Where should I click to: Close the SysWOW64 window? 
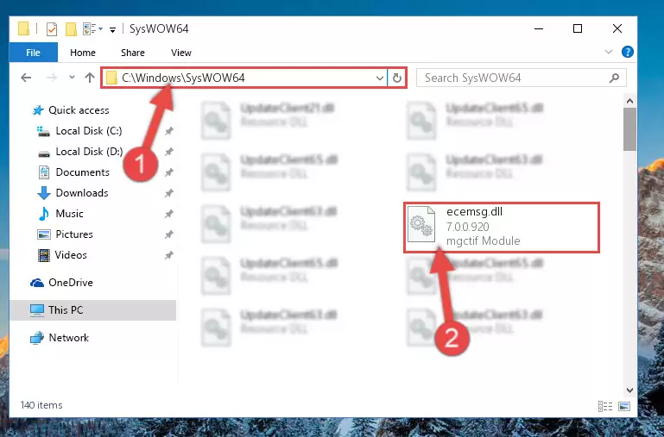pos(617,28)
